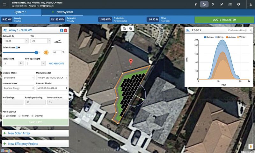Viewport: 255px width, 153px height.
Task: Open the Module Make dropdown
Action: tap(18, 78)
